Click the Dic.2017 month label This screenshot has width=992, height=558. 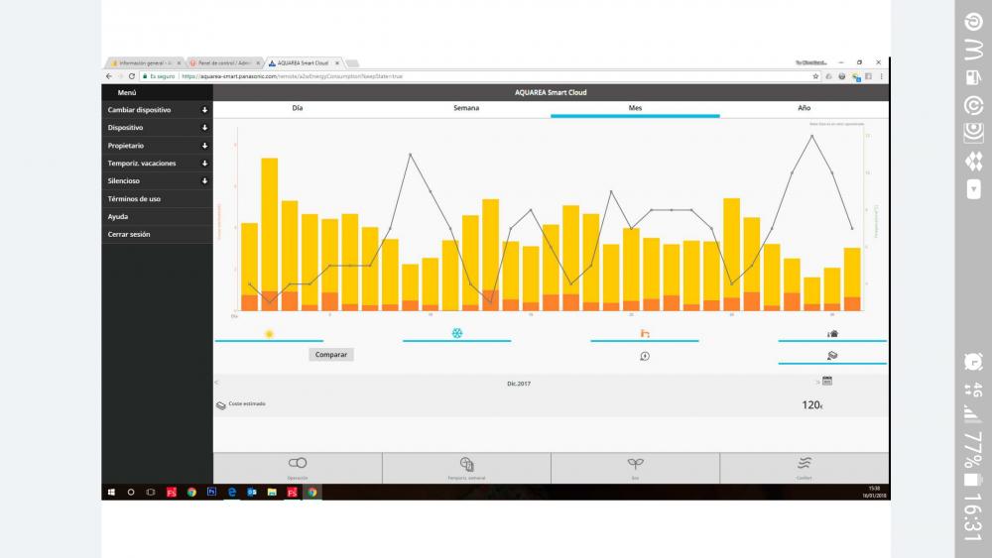click(519, 384)
